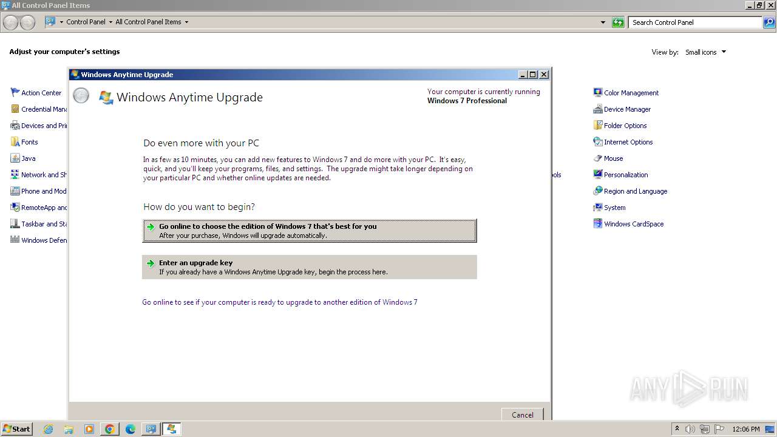Launch Microsoft Edge from taskbar
The image size is (777, 437).
131,429
